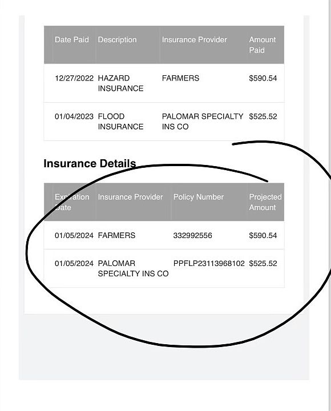Click the vertical scrollbar on right edge
331x411 pixels.
(x=329, y=205)
